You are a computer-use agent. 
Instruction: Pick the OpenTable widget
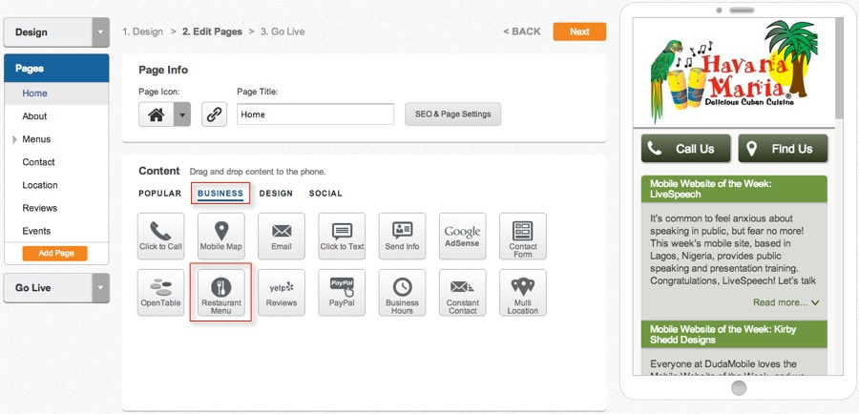pos(160,293)
